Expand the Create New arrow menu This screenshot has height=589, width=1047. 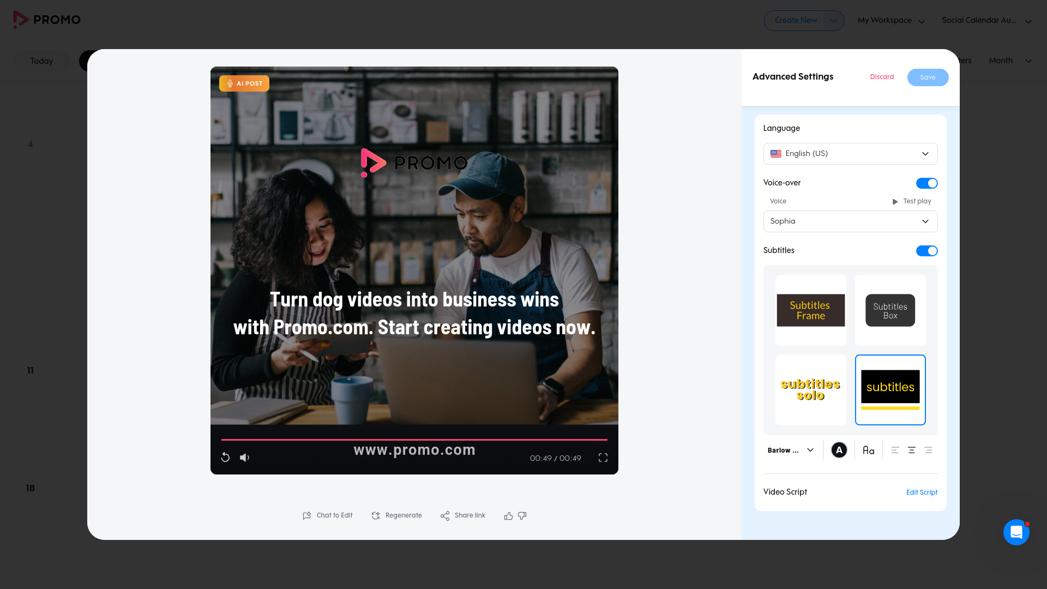833,21
